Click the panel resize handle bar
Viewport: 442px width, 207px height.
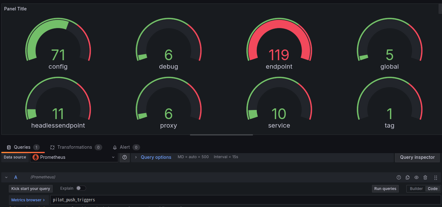point(221,135)
